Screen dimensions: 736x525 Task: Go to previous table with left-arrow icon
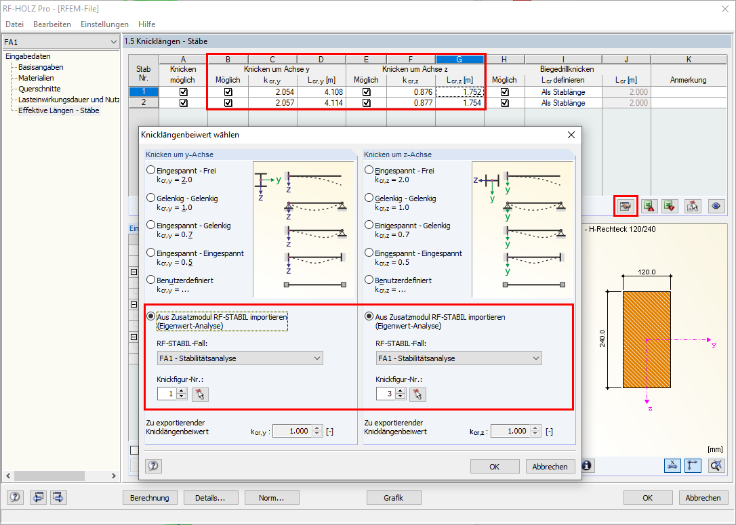click(x=38, y=497)
